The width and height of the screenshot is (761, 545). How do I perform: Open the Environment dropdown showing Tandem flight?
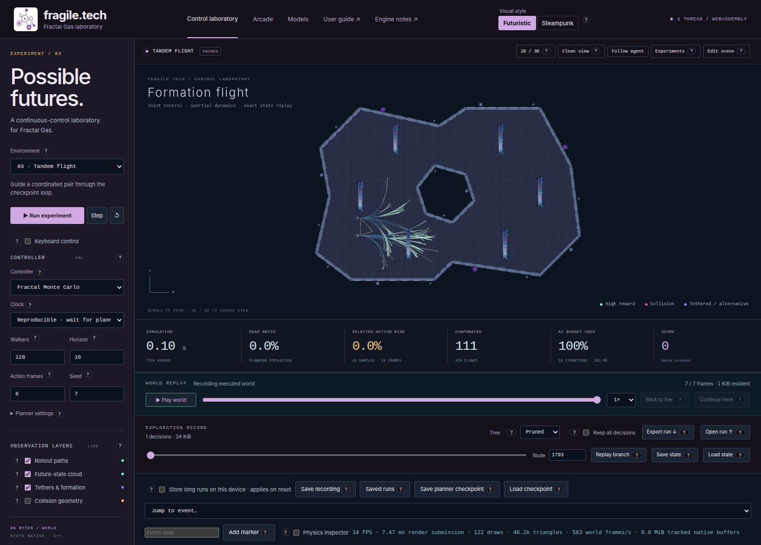pyautogui.click(x=67, y=166)
